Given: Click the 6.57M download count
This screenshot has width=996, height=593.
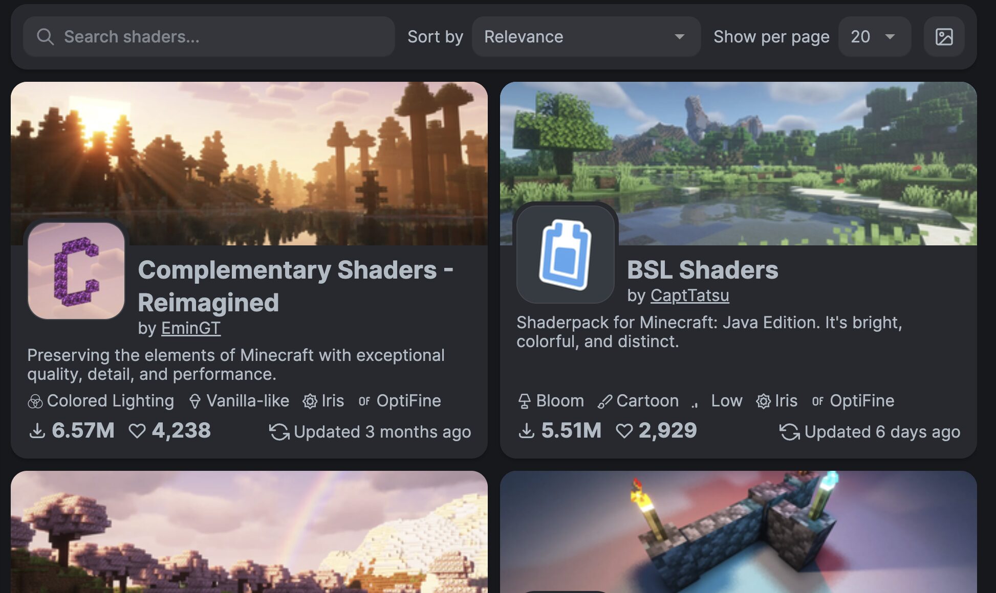Looking at the screenshot, I should tap(83, 430).
